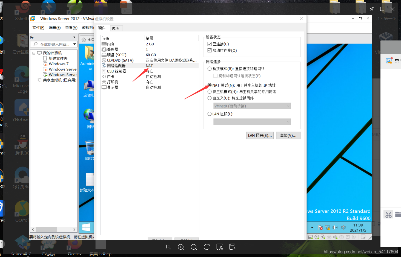Check 复制物理网络连接状态(P) option
Viewport: 401px width, 257px height.
pyautogui.click(x=215, y=76)
